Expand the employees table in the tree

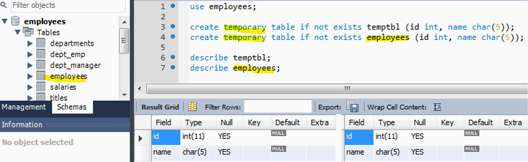tap(30, 76)
